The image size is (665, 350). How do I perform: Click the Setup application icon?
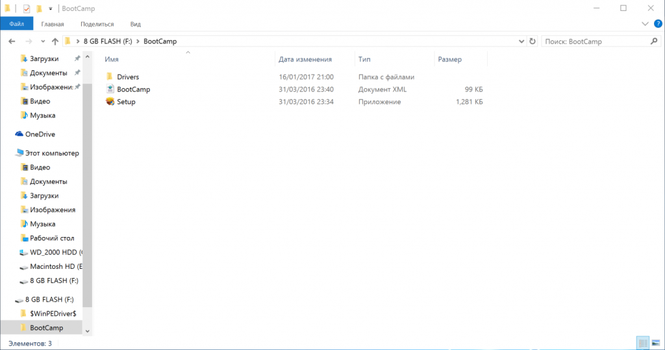coord(110,102)
